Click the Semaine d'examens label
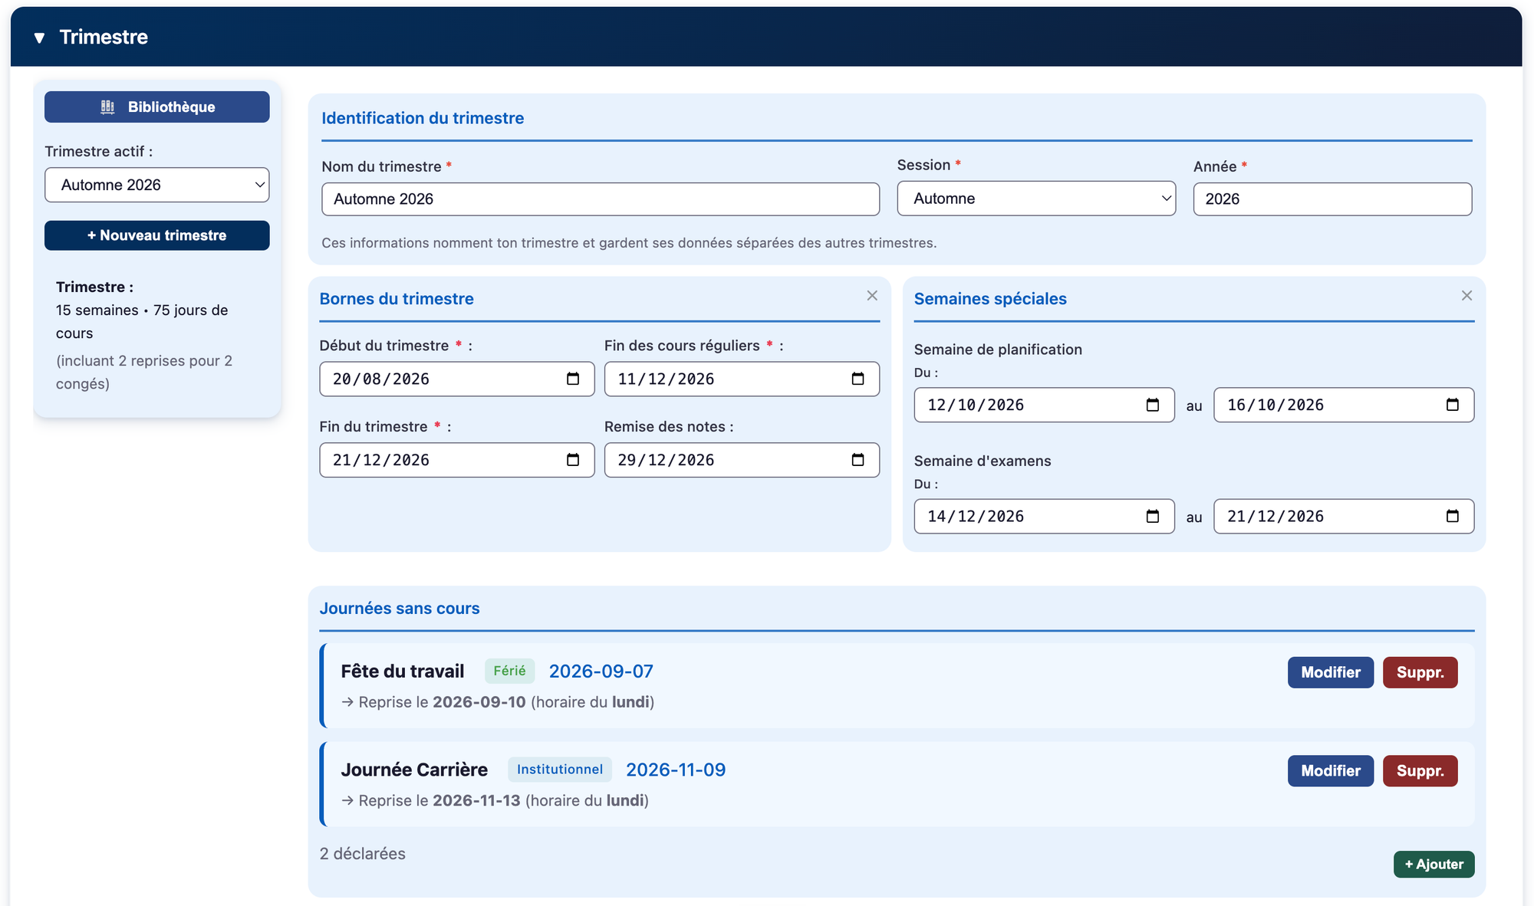This screenshot has height=906, width=1534. coord(983,461)
